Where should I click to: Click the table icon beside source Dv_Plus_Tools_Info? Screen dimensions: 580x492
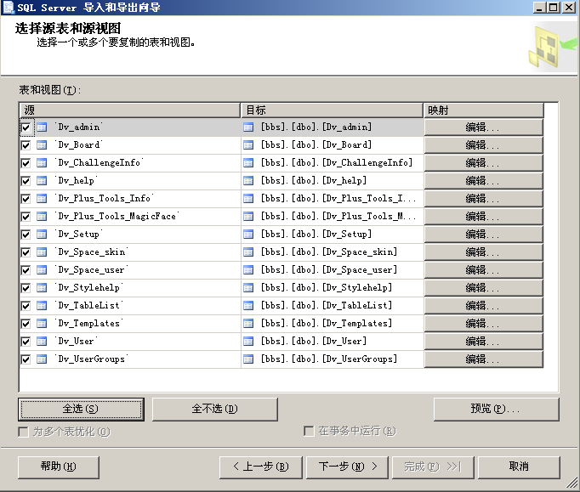42,199
